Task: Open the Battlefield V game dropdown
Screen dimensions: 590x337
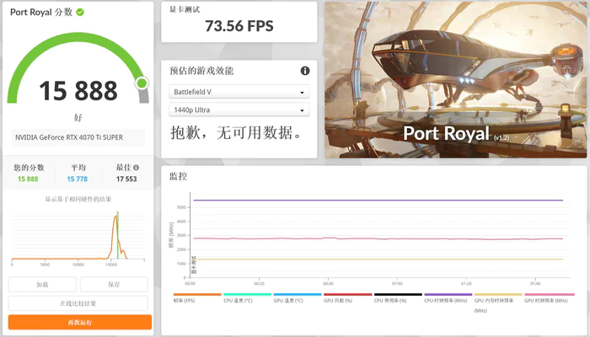Action: click(x=240, y=92)
